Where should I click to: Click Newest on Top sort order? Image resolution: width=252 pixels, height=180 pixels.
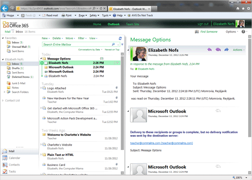coord(112,49)
